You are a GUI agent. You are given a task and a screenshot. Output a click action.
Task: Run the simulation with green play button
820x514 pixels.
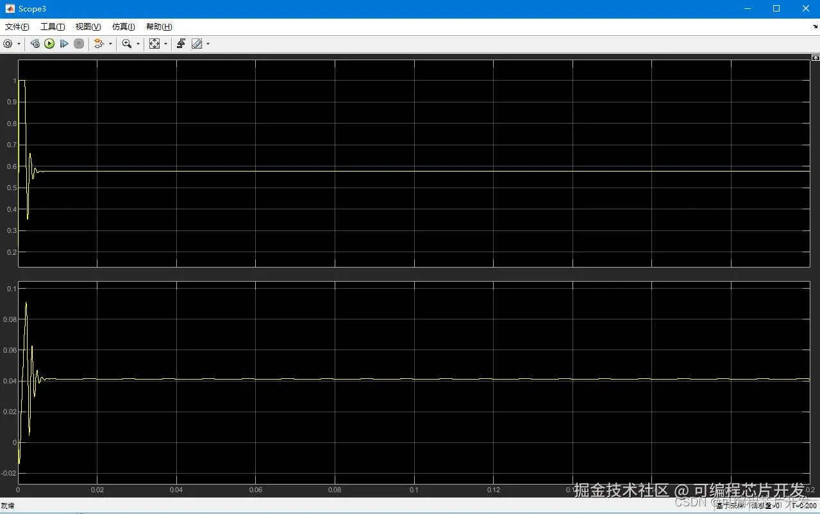(x=49, y=44)
